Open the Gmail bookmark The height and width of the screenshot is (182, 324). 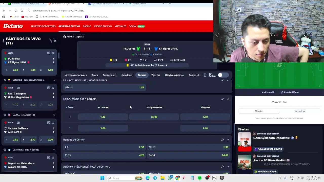(x=14, y=17)
